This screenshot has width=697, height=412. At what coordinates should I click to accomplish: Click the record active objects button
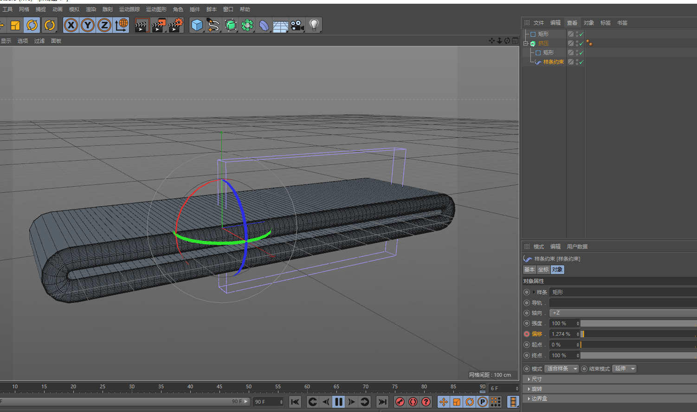(x=400, y=402)
